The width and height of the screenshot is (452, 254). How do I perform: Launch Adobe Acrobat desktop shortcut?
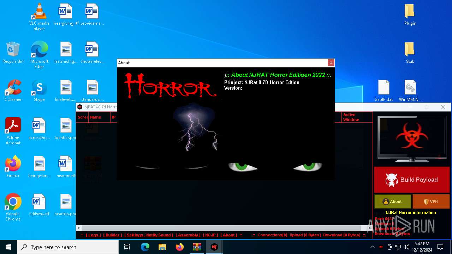point(13,131)
